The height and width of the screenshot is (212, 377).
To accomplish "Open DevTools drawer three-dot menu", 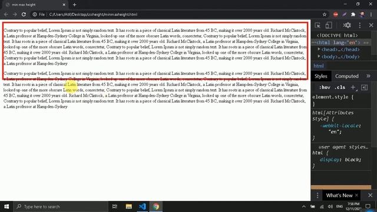I will click(318, 196).
